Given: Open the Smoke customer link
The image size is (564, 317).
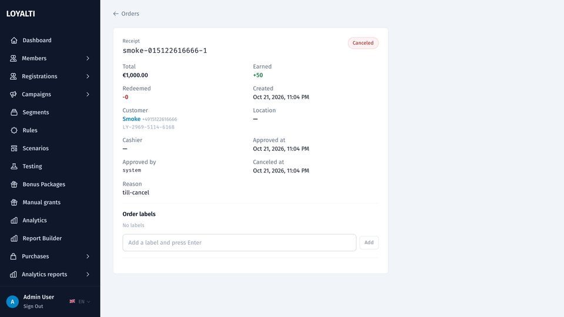Looking at the screenshot, I should pyautogui.click(x=131, y=119).
